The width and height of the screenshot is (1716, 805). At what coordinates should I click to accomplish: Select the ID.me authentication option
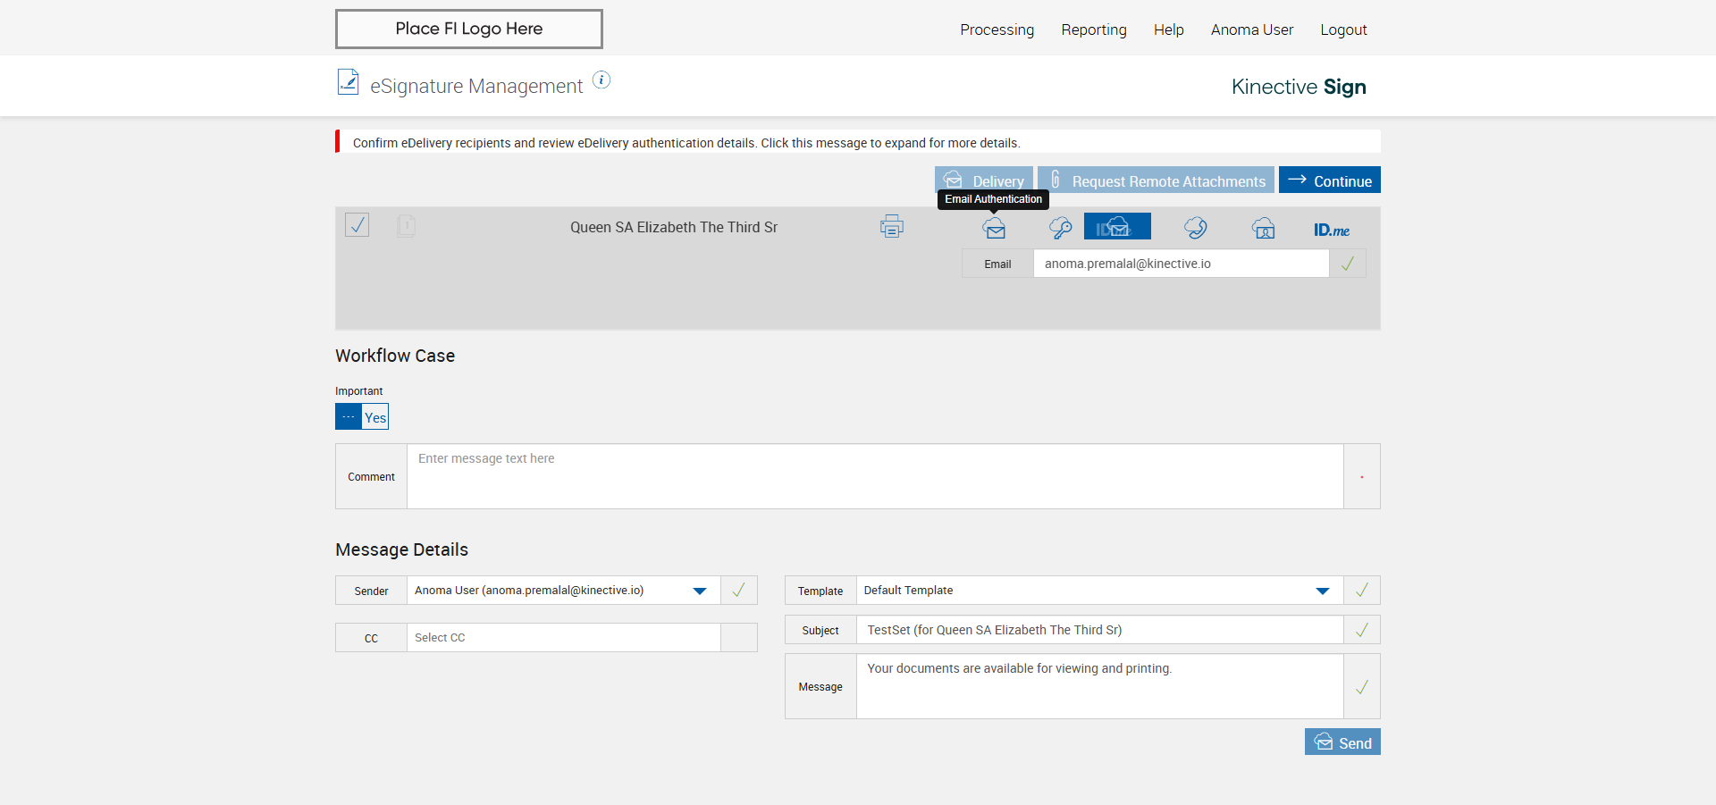click(1331, 230)
